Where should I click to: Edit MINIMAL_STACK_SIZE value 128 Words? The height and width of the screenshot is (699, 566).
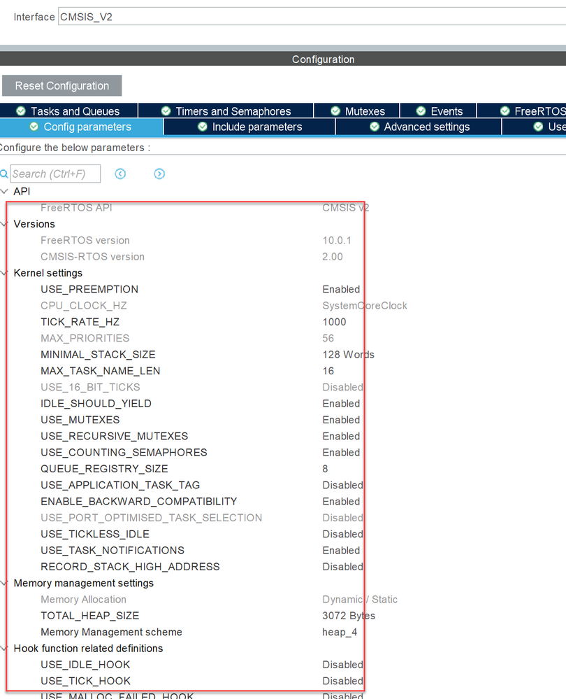(348, 355)
